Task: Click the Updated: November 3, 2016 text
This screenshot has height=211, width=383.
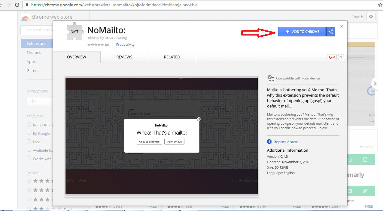Action: (x=289, y=162)
